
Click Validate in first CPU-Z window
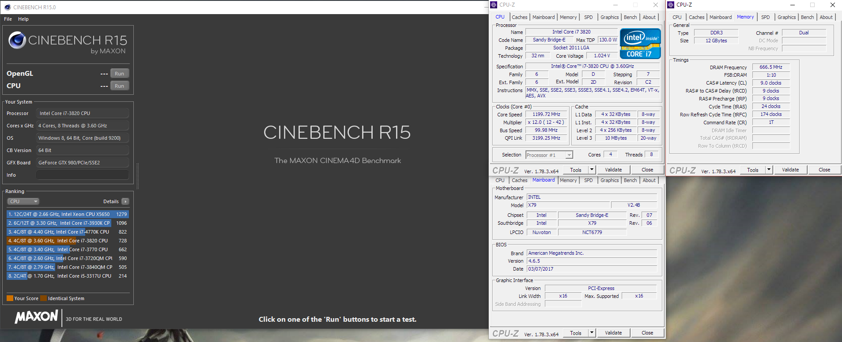(x=613, y=170)
